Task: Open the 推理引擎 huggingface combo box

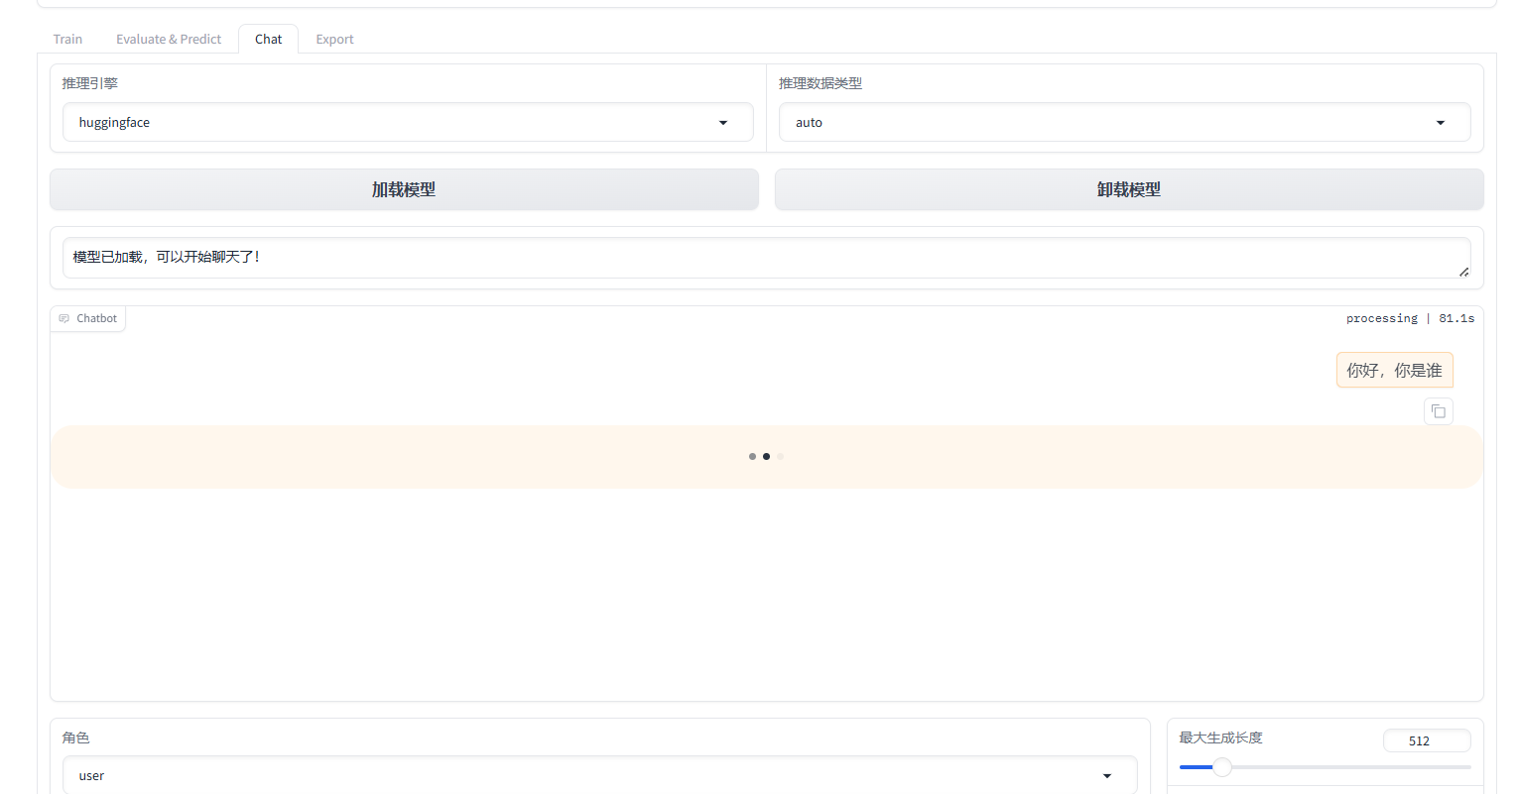Action: pos(397,123)
